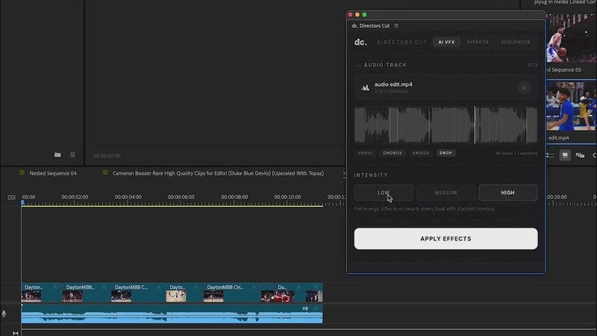Click the new bin folder icon
The image size is (597, 336).
click(x=57, y=155)
